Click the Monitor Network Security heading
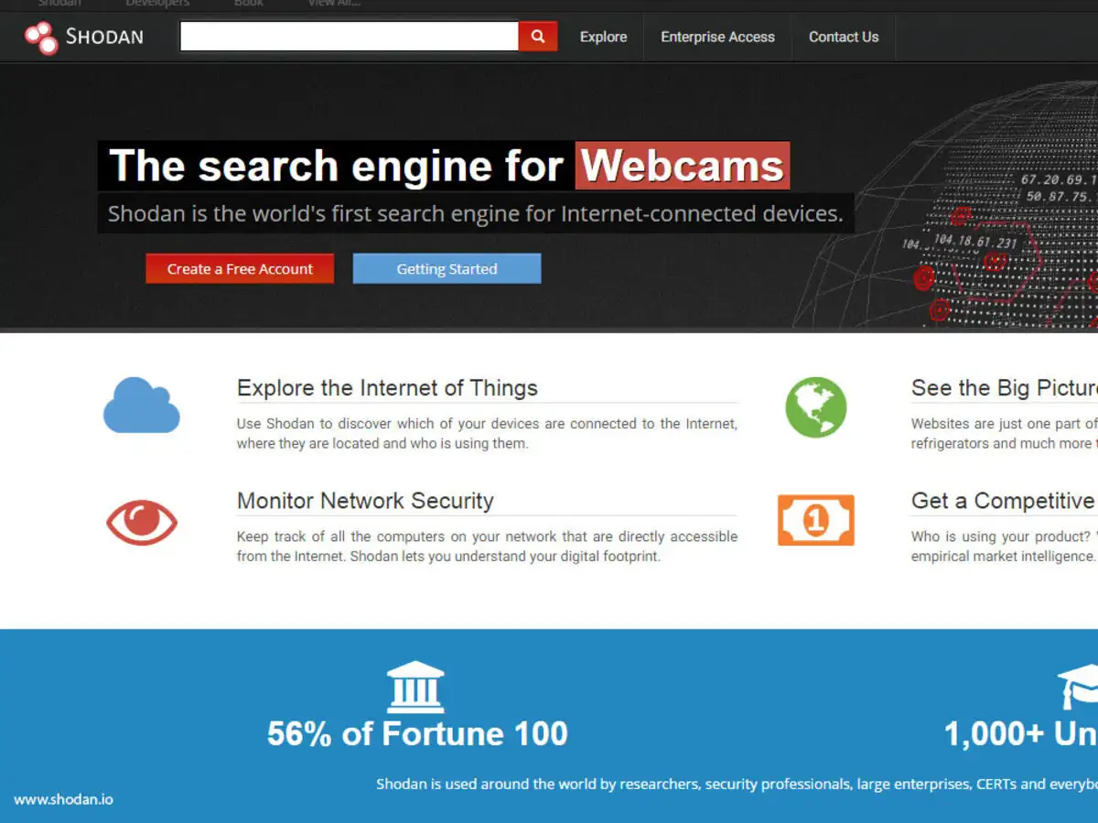1098x823 pixels. pyautogui.click(x=365, y=501)
